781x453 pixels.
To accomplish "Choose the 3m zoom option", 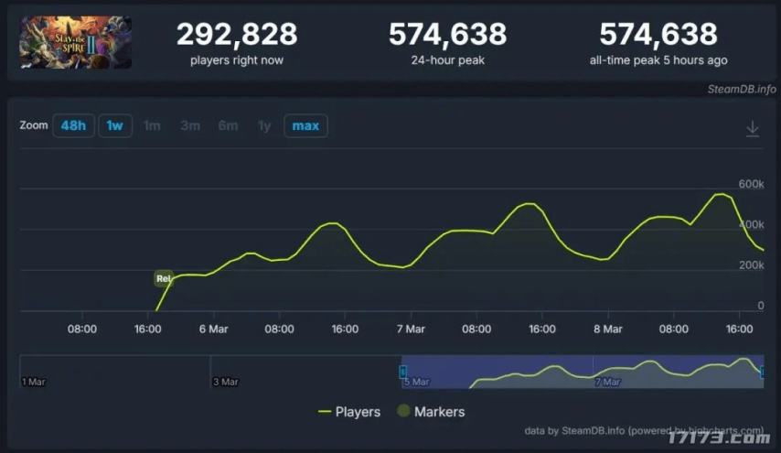I will click(x=189, y=125).
